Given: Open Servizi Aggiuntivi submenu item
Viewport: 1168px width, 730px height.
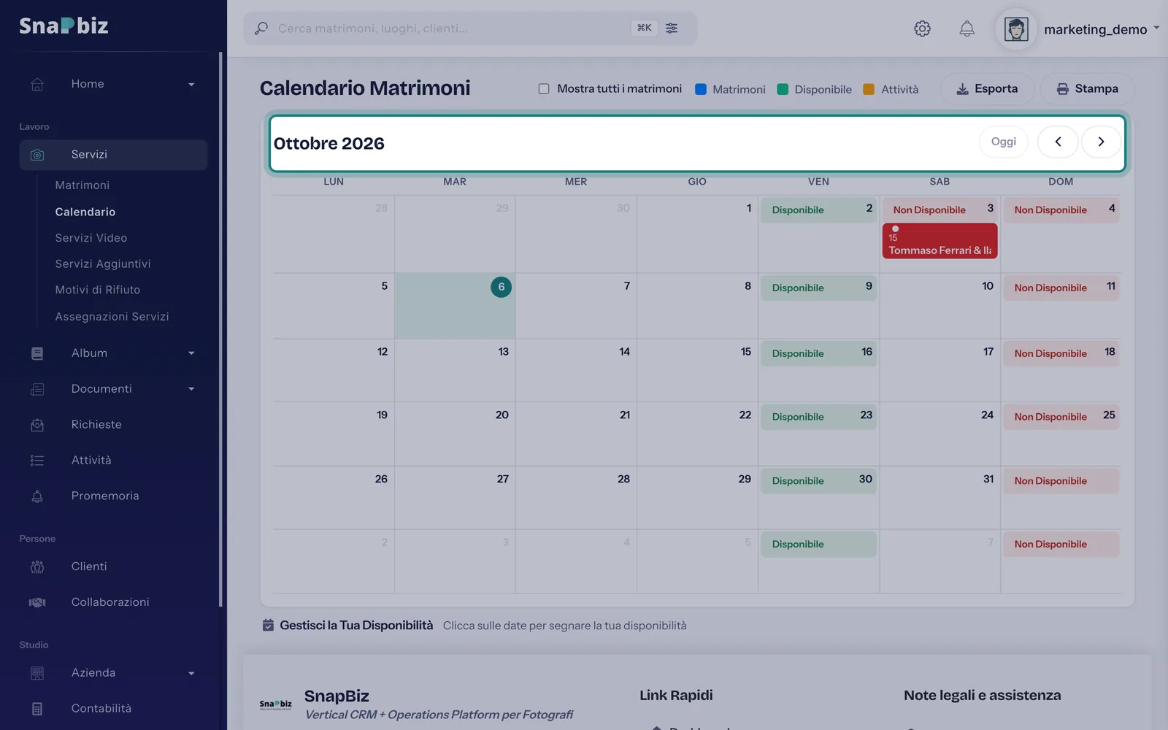Looking at the screenshot, I should (x=103, y=264).
